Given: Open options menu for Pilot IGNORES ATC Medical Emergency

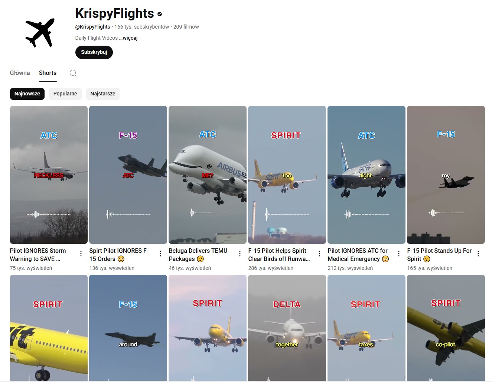Looking at the screenshot, I should (x=399, y=254).
